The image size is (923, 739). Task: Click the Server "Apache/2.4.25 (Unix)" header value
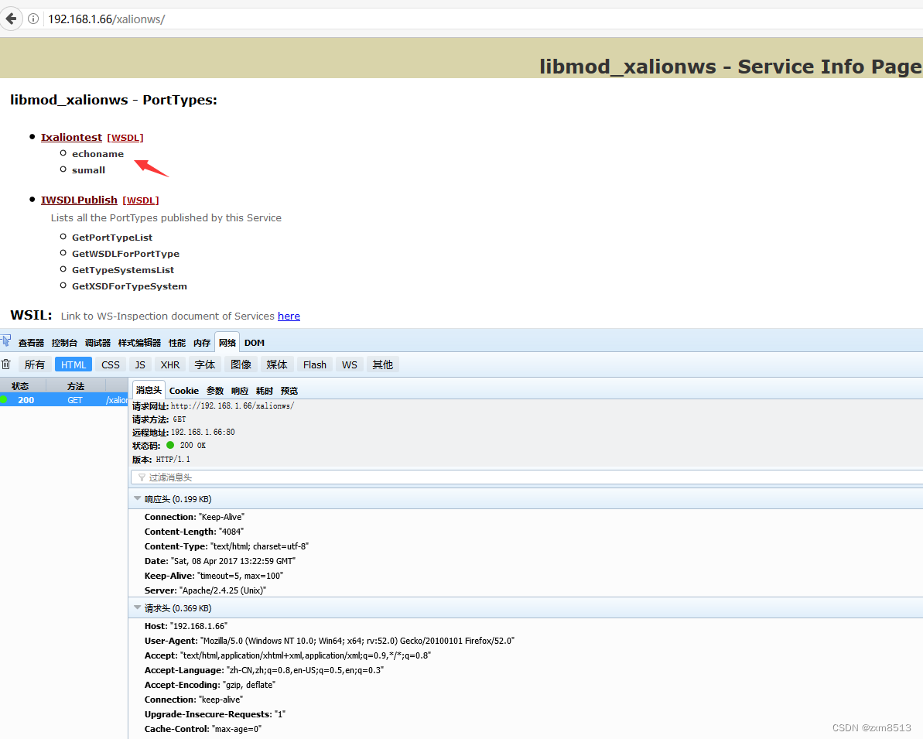(223, 590)
